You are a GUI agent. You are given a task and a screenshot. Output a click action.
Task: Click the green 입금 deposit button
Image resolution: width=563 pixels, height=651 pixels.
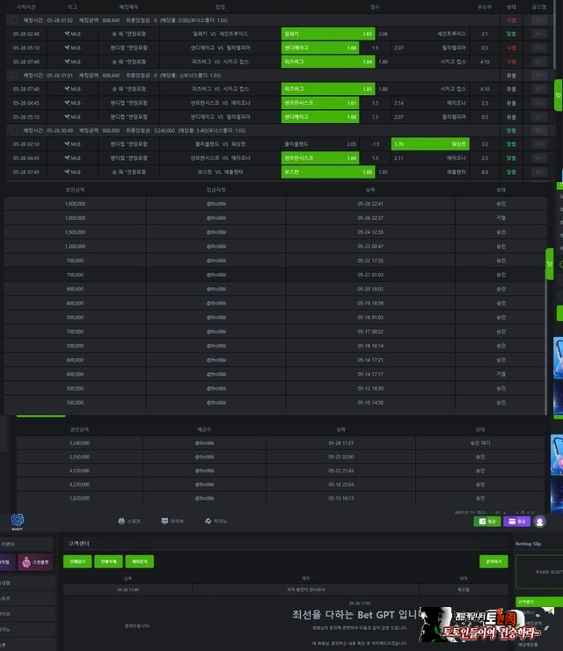[487, 522]
